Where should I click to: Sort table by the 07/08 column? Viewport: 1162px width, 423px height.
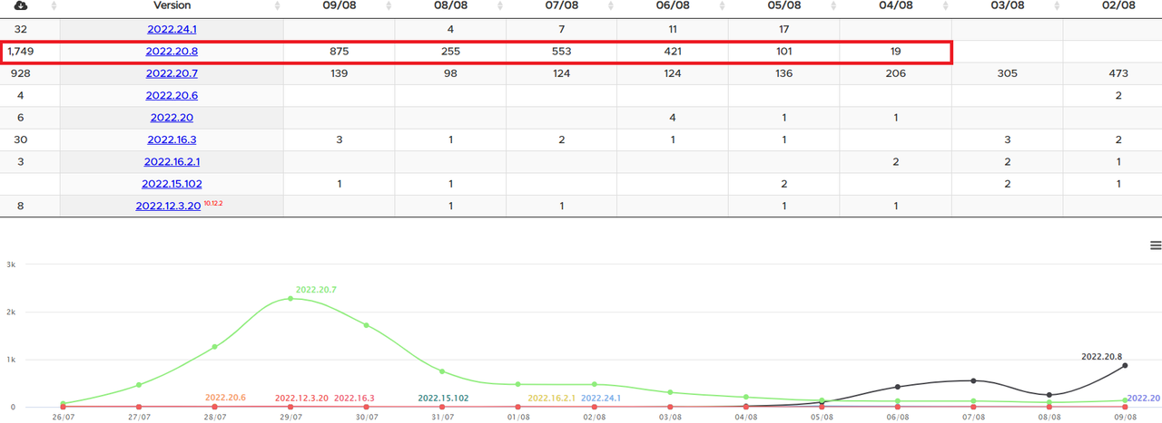click(x=561, y=5)
